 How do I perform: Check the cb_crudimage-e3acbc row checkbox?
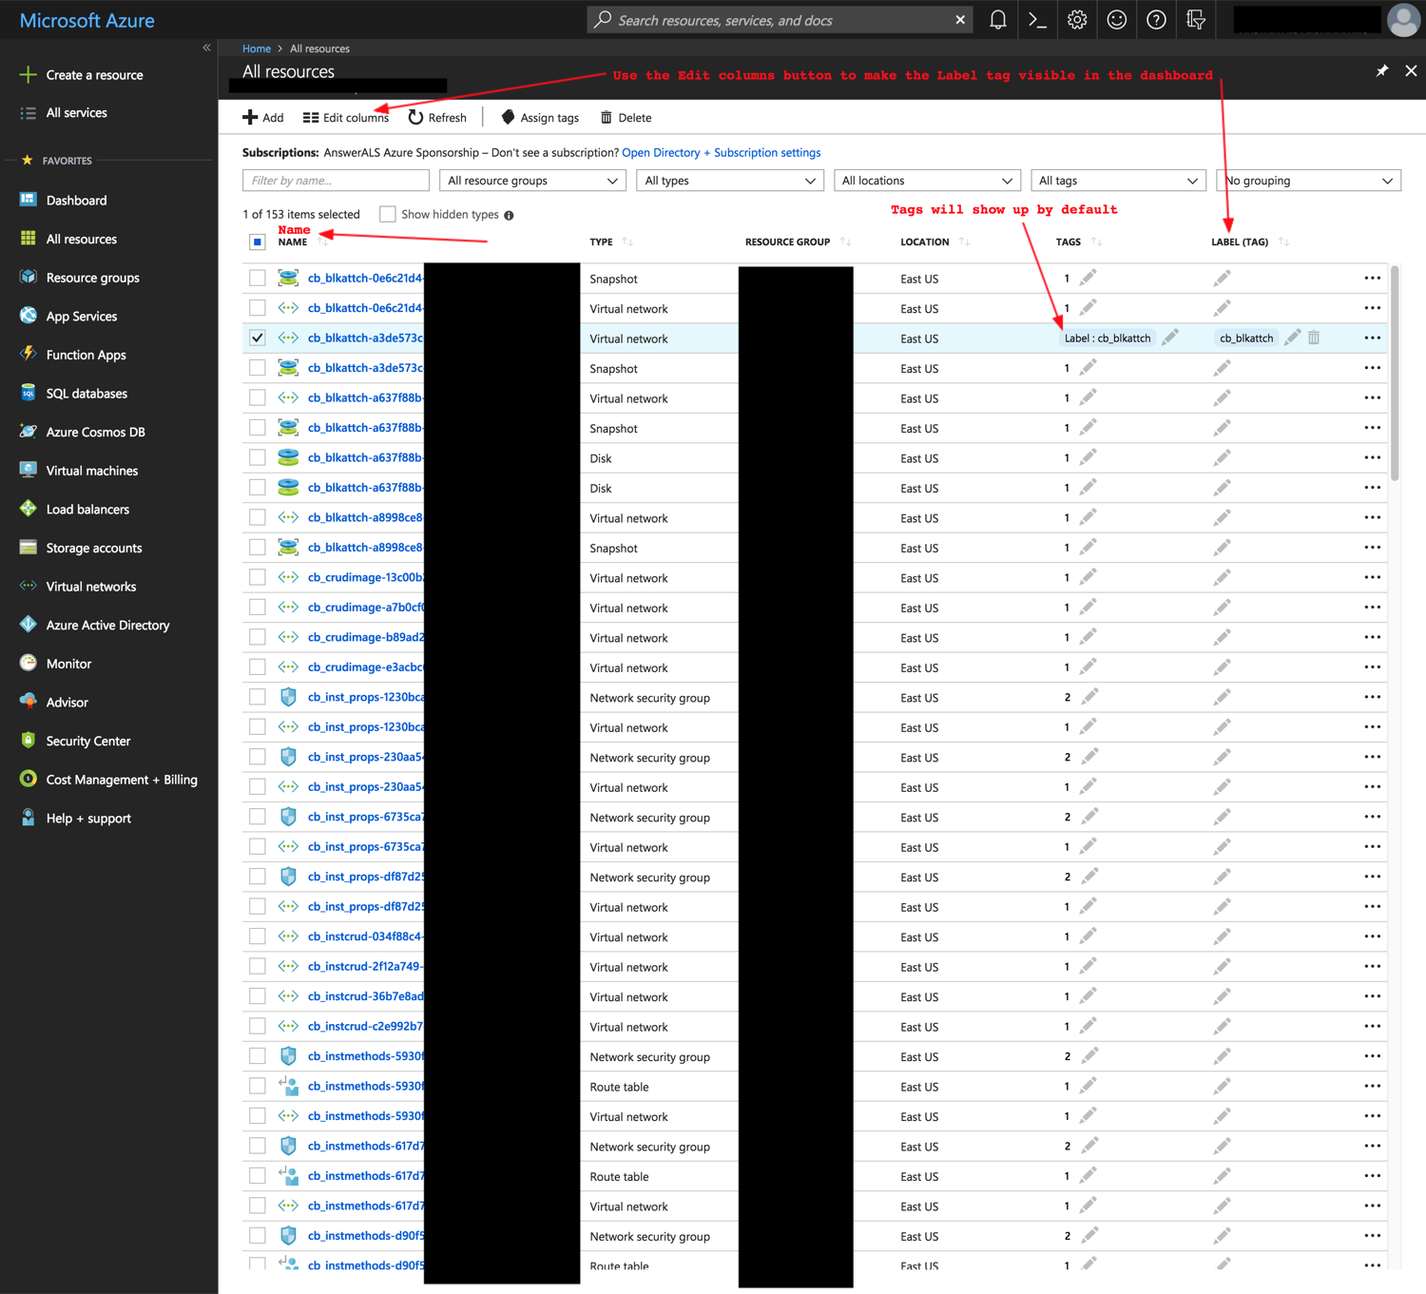258,666
